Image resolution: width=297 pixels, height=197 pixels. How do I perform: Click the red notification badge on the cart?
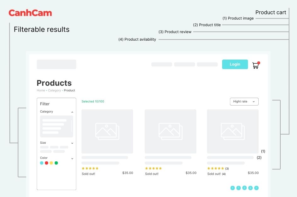coord(259,62)
